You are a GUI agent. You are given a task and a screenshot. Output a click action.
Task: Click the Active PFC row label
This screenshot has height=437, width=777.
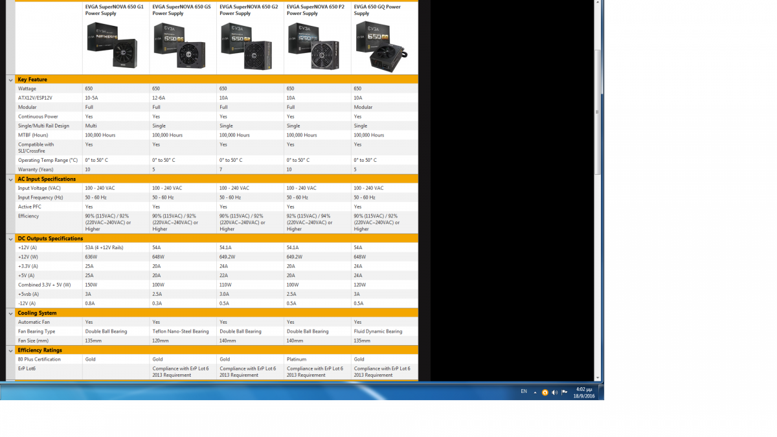(x=30, y=207)
